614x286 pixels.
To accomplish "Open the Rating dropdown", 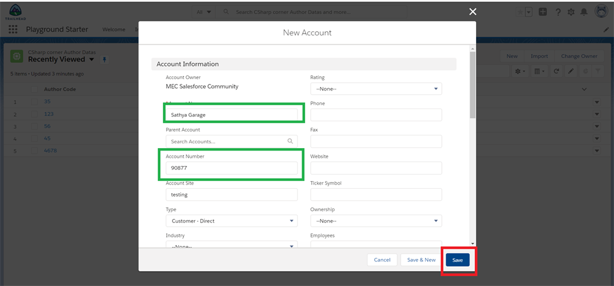I will click(376, 89).
